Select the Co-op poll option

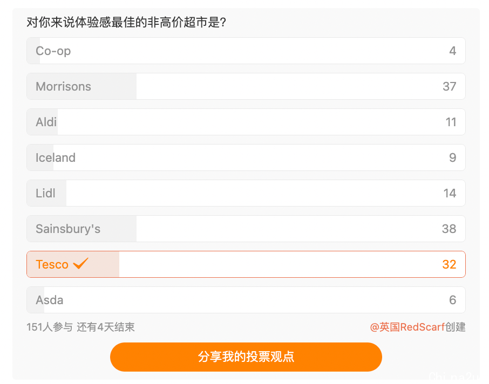click(246, 51)
